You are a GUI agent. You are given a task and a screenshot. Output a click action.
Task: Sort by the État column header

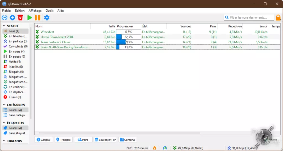pos(154,26)
